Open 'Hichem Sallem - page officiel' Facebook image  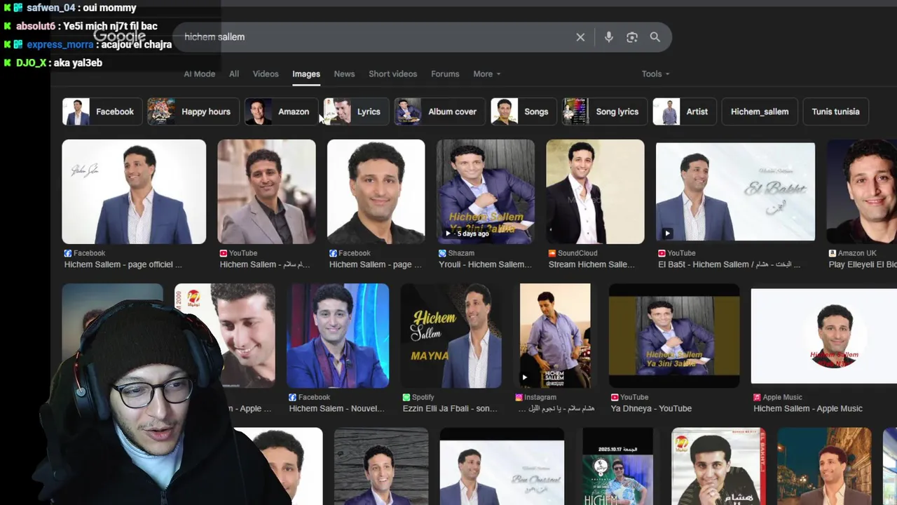134,191
